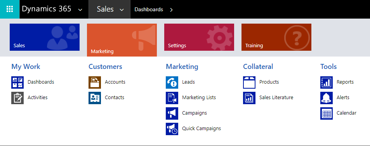
Task: Select the Contacts card icon
Action: 95,98
